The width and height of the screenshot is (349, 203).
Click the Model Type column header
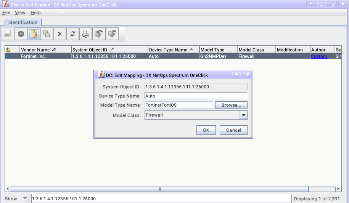pos(219,50)
